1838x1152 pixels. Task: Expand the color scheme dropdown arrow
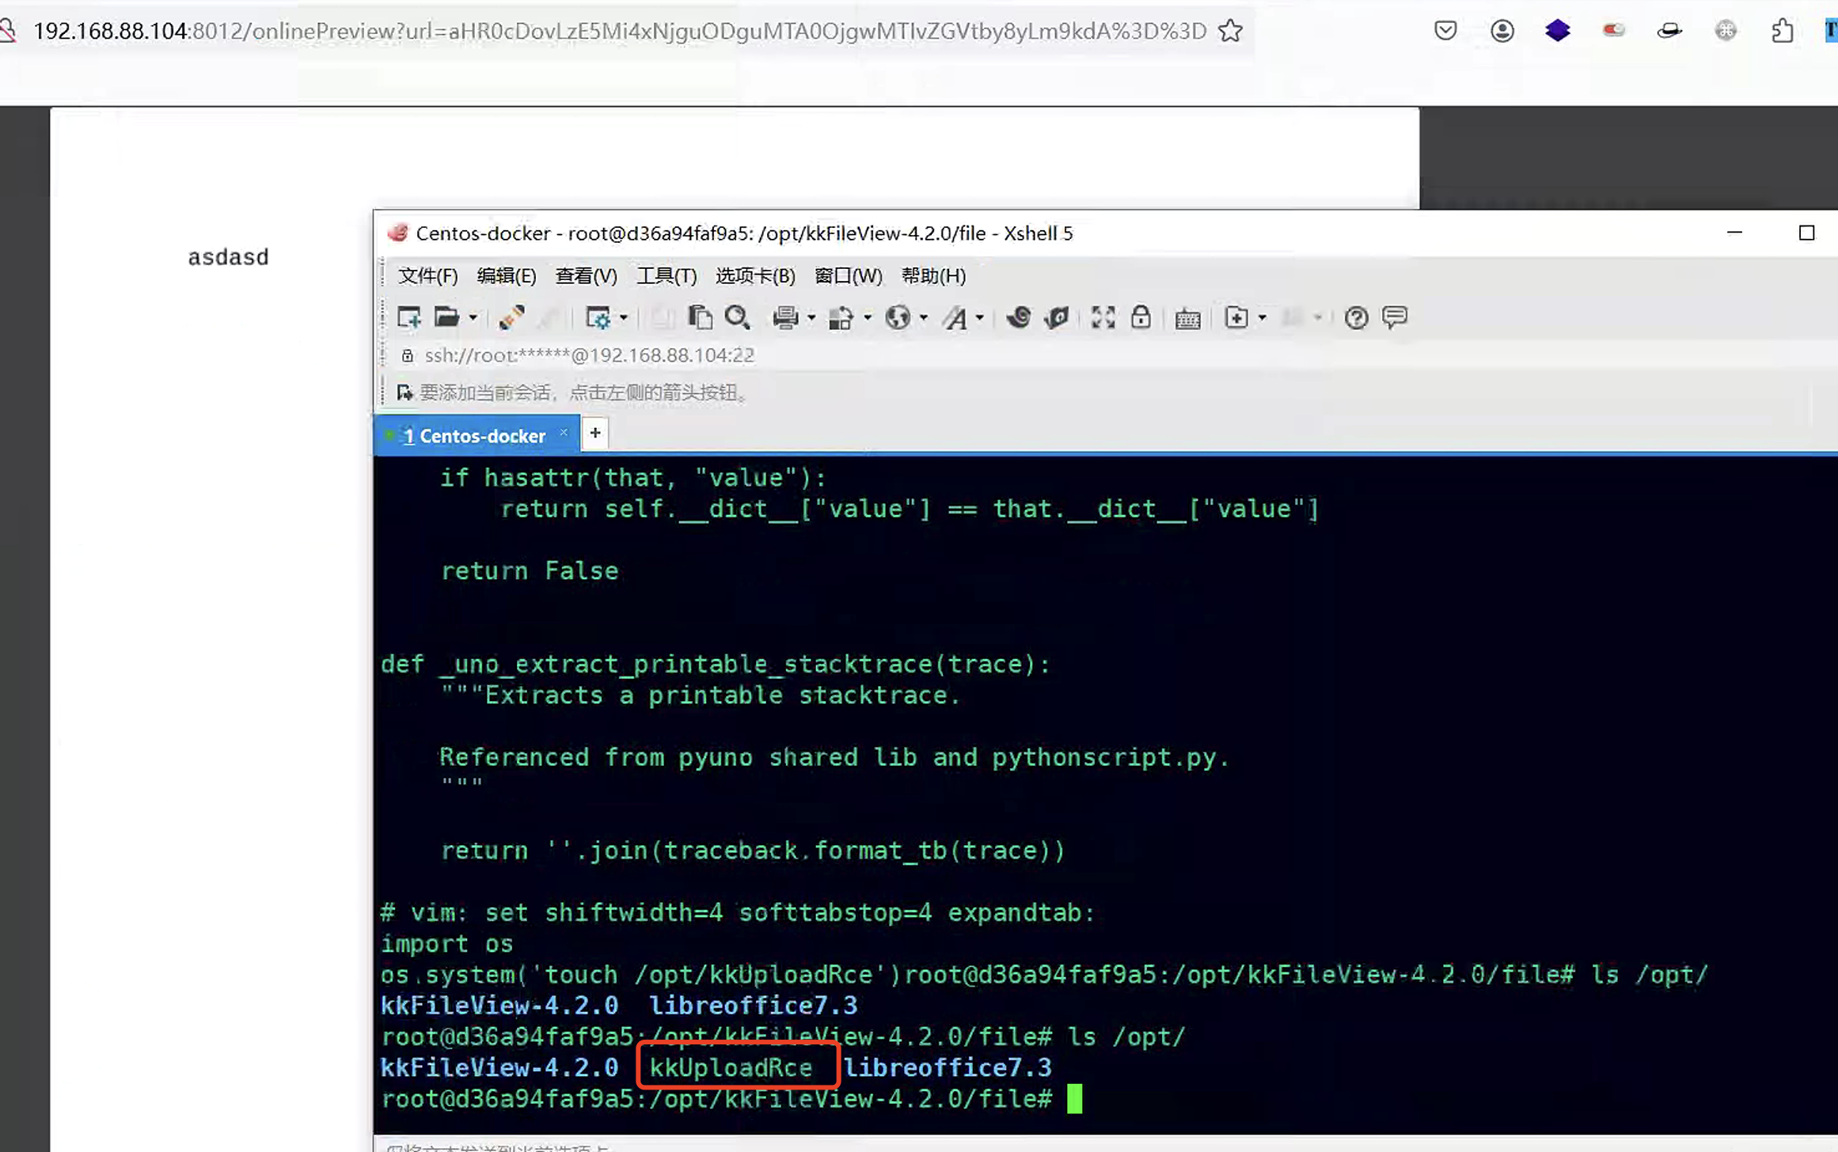click(x=868, y=318)
